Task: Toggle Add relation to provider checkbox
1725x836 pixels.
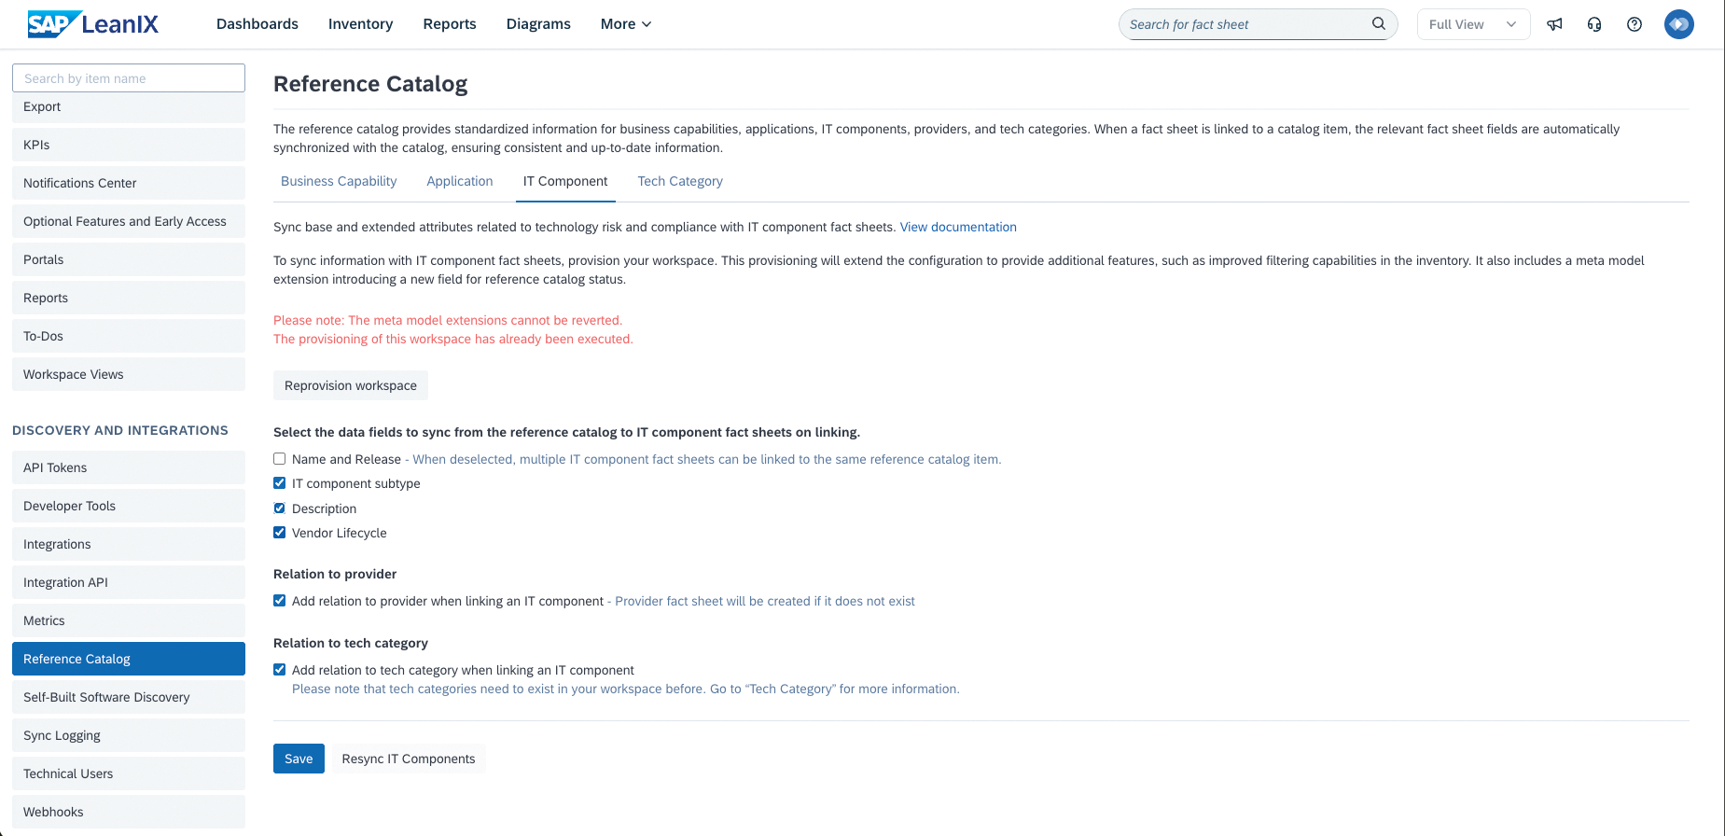Action: point(279,601)
